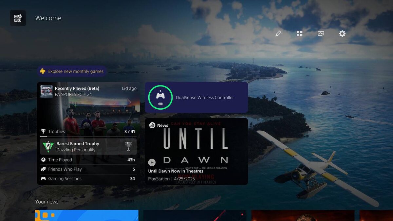Viewport: 393px width, 221px height.
Task: Play the Until Dawn news video
Action: coord(152,162)
